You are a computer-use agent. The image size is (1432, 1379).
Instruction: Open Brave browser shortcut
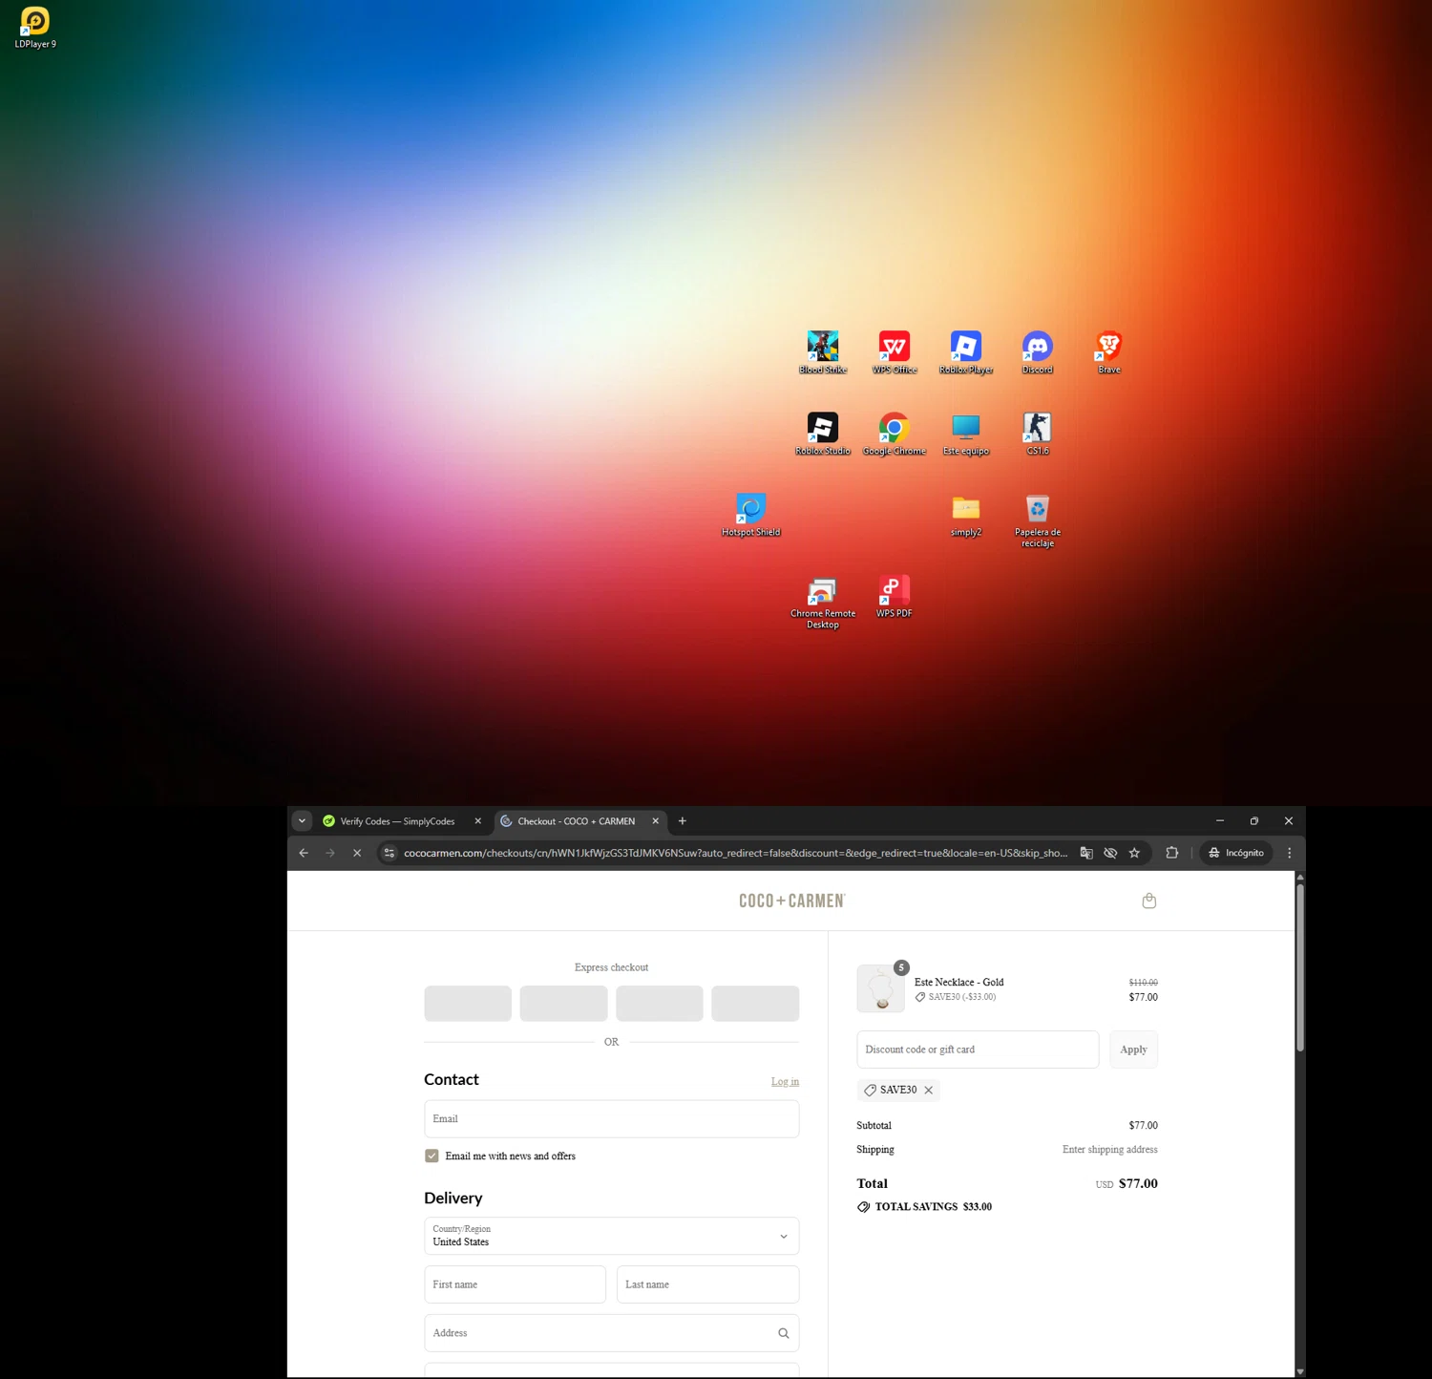[1109, 352]
